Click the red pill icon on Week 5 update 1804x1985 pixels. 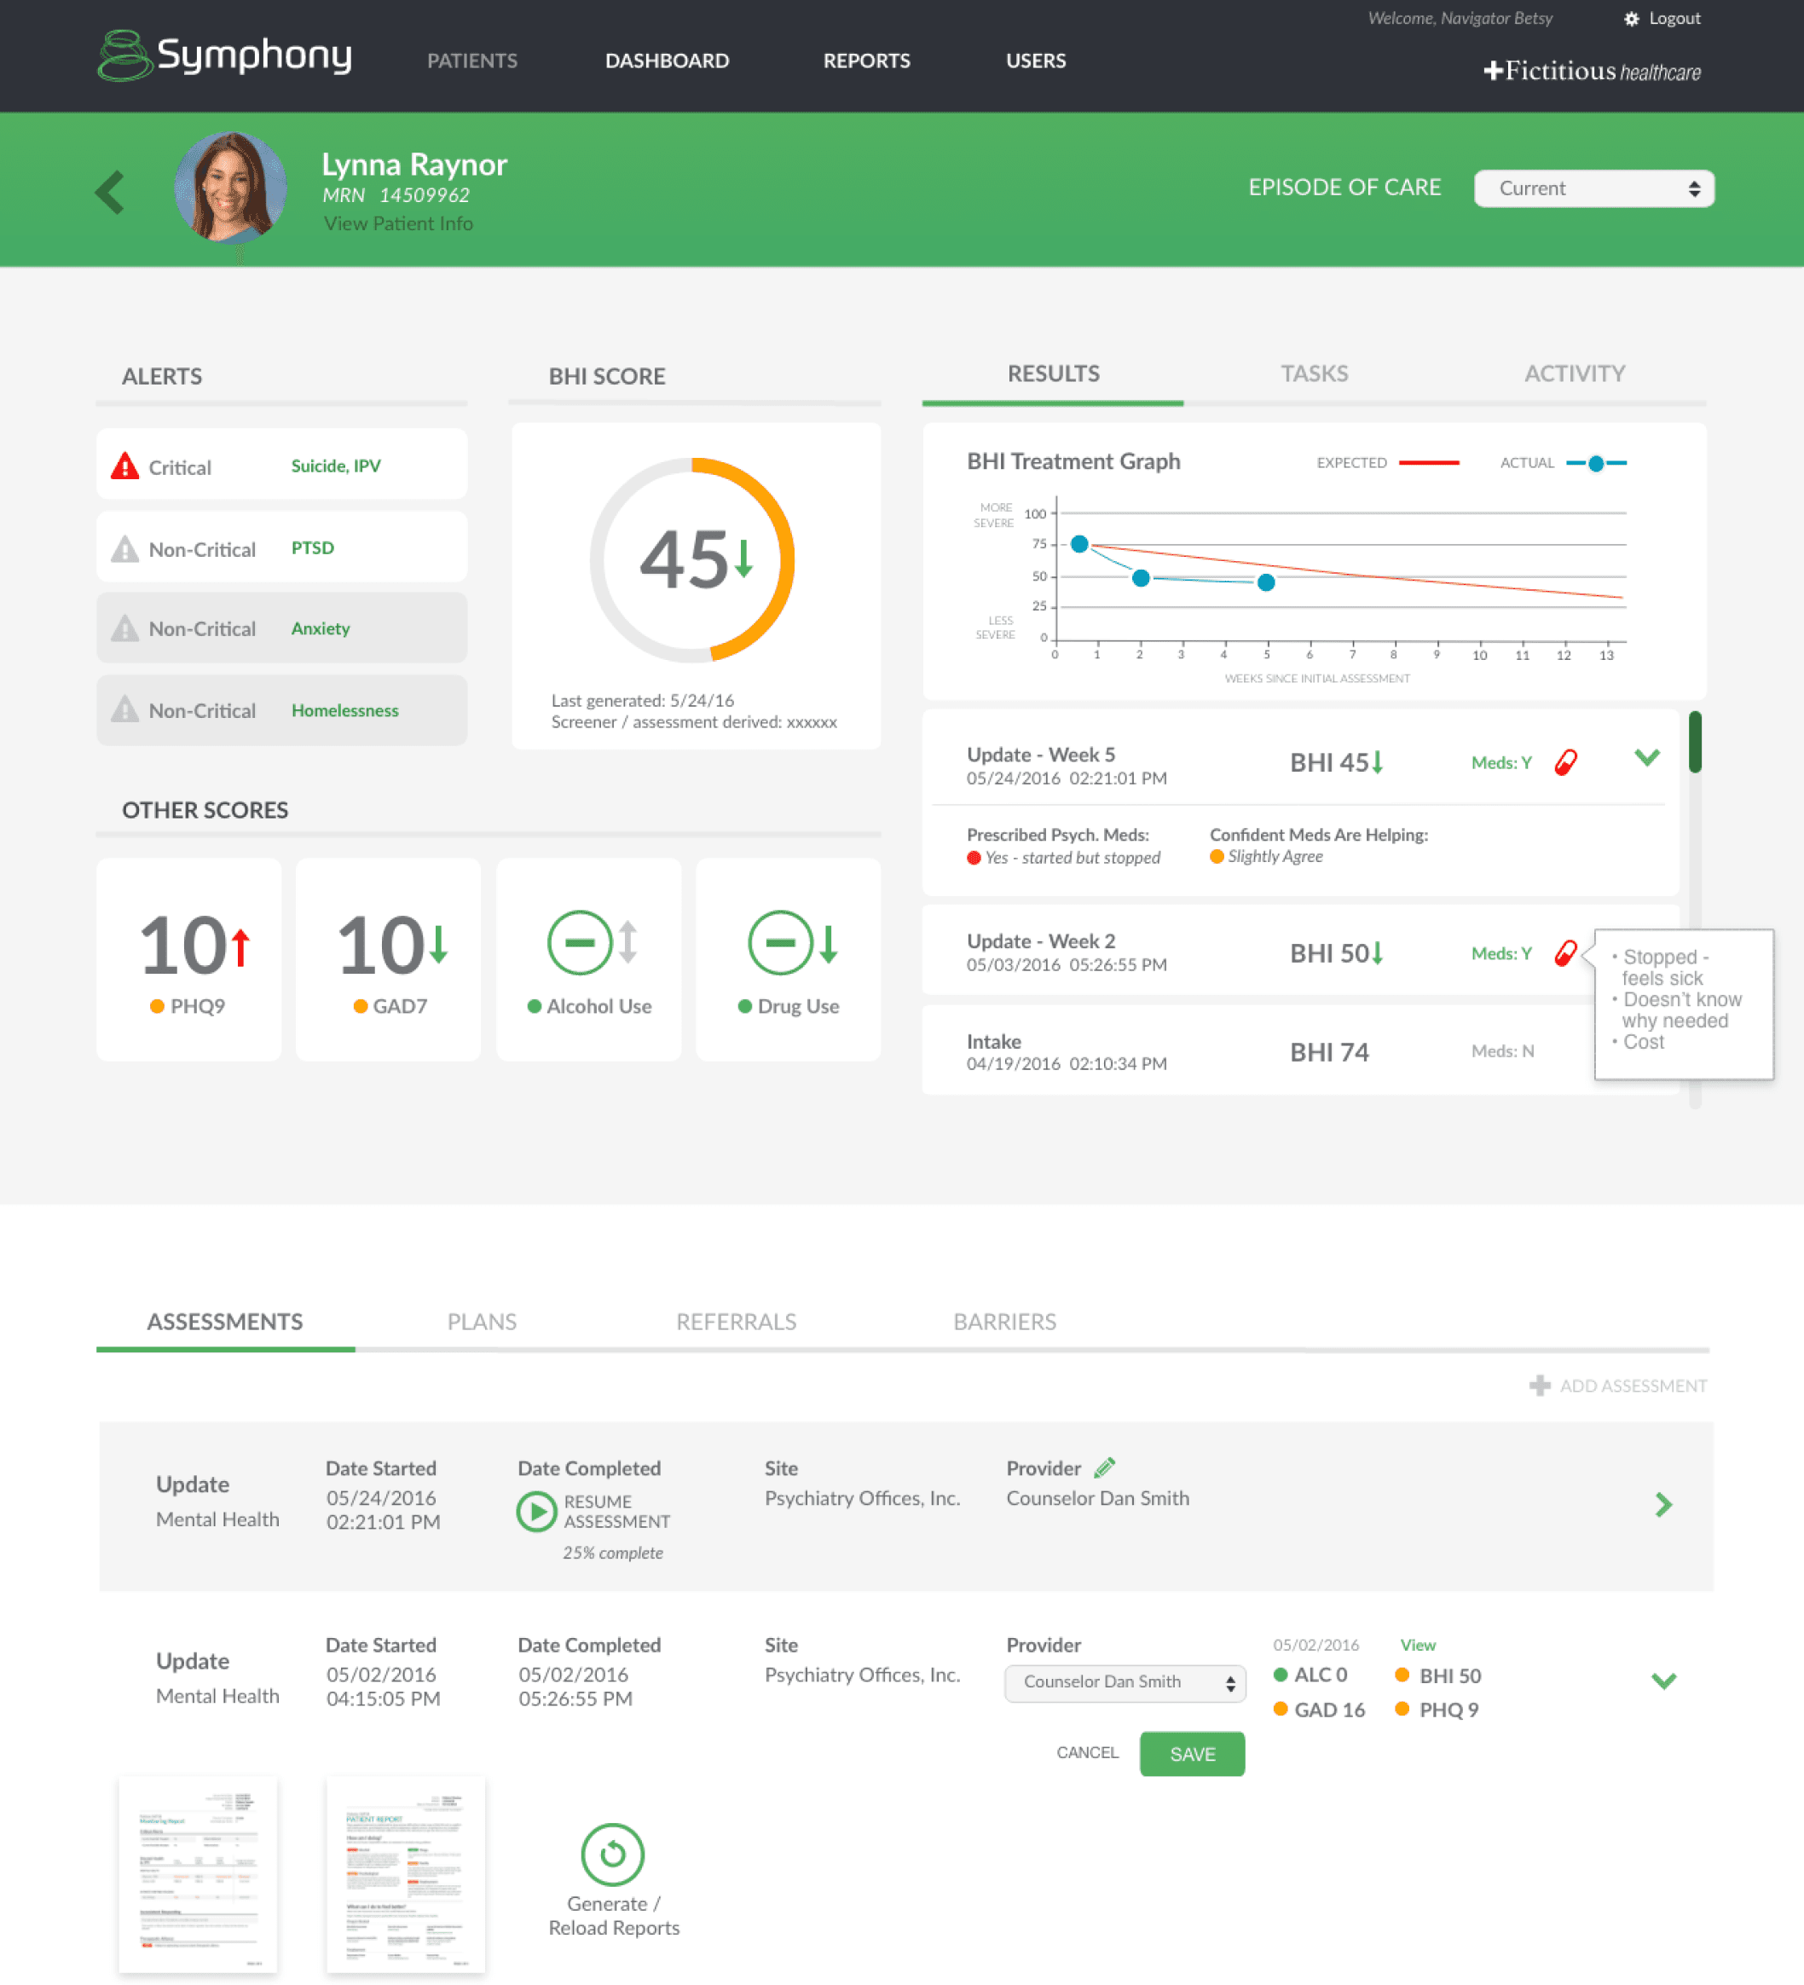(1564, 762)
